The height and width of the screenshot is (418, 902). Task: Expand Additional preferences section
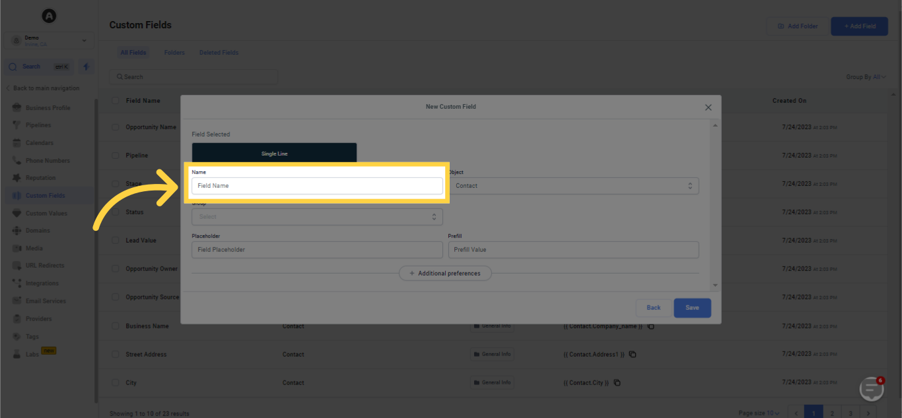445,274
